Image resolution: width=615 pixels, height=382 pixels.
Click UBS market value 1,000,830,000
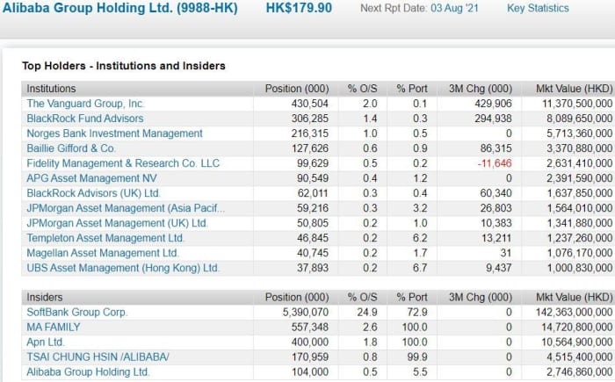coord(580,268)
